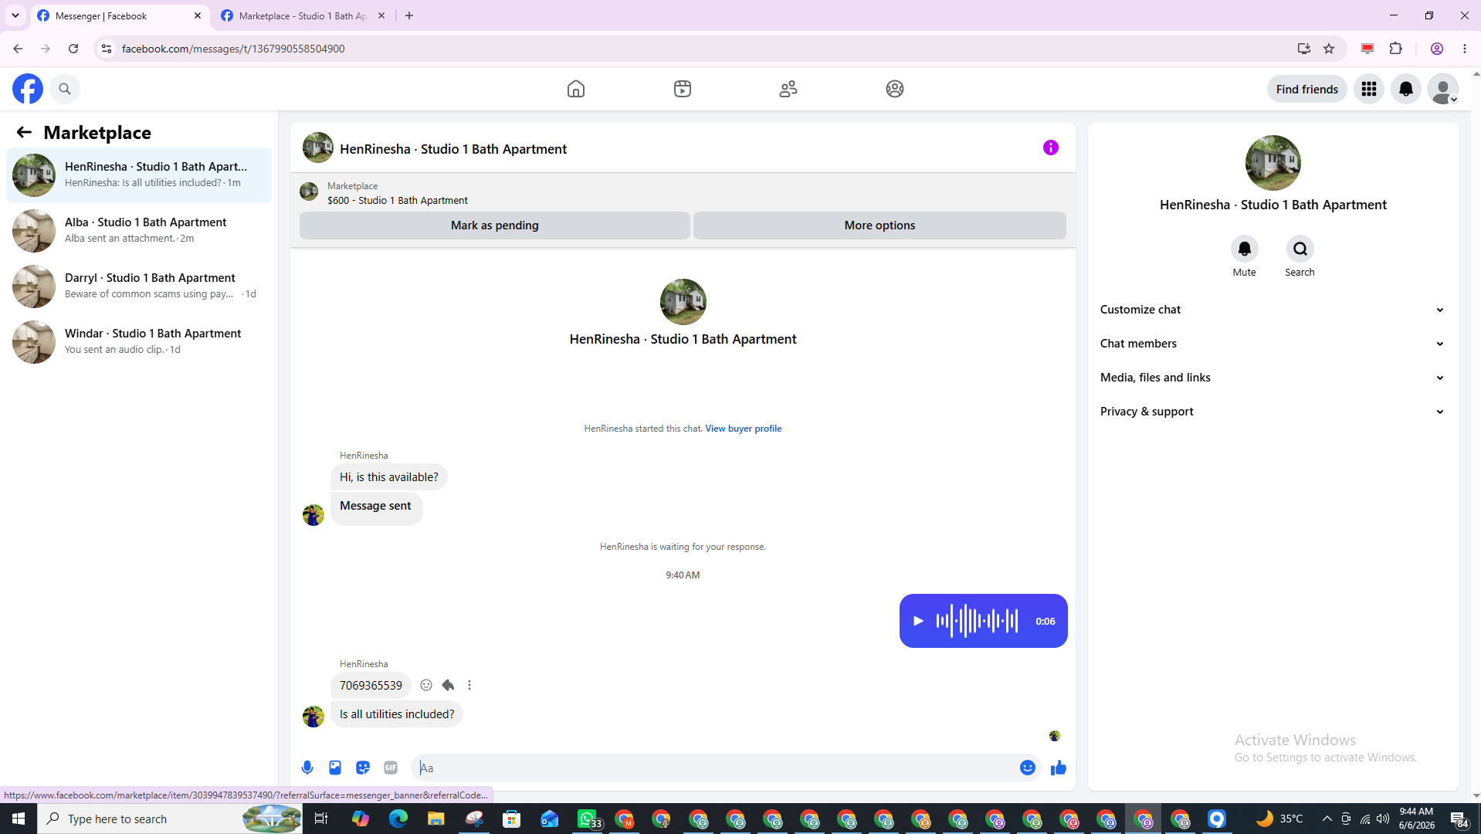
Task: Reload the current page
Action: point(73,49)
